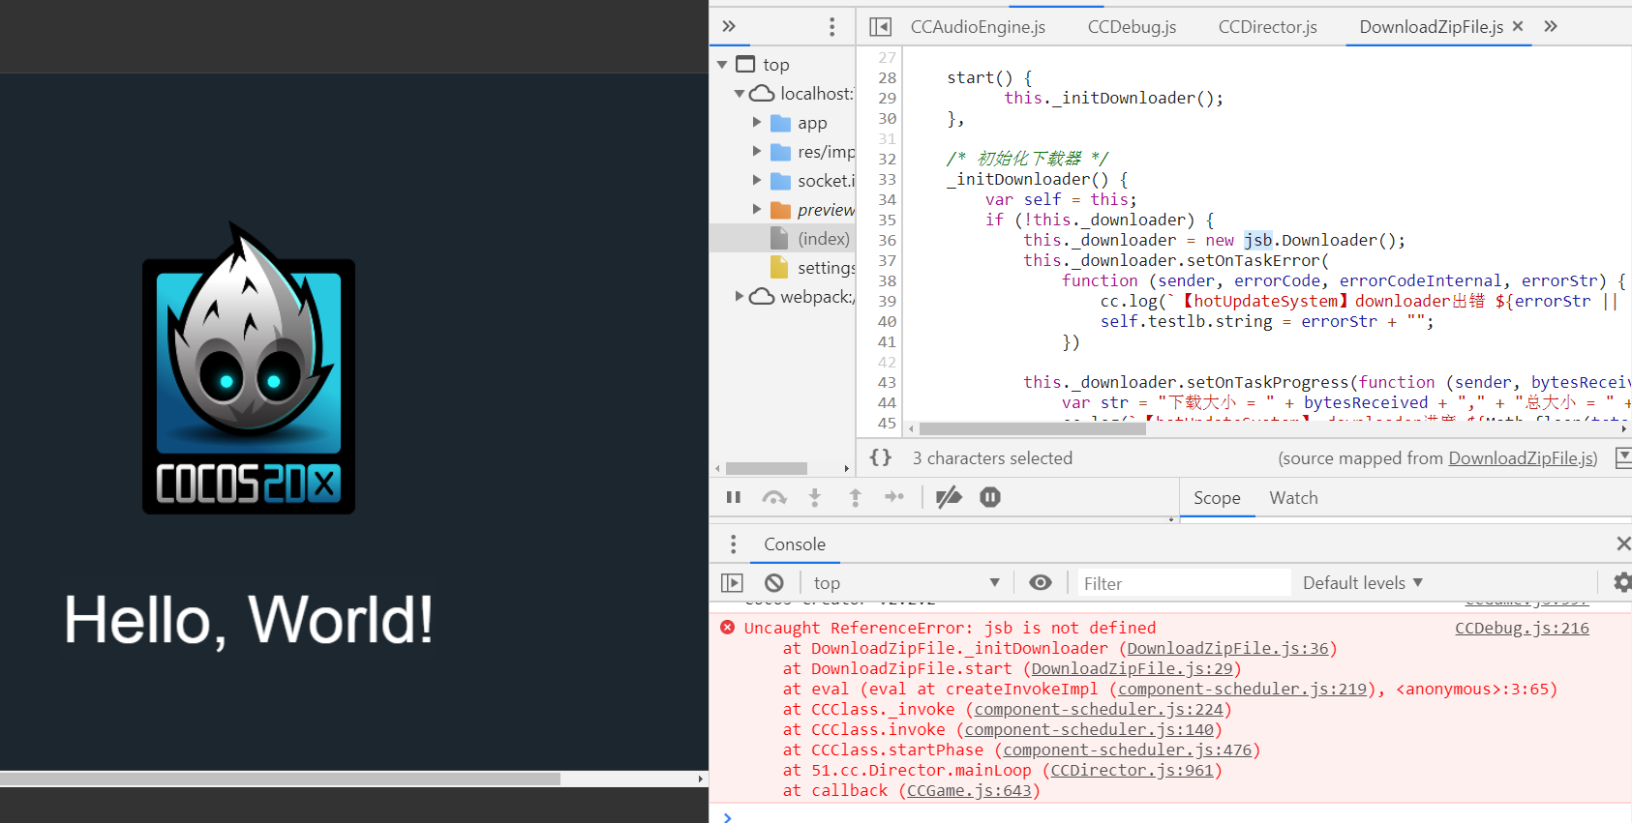Clear the console output
Screen dimensions: 1632x823
(774, 583)
